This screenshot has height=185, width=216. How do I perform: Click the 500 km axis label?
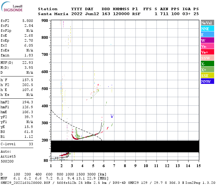click(45, 89)
